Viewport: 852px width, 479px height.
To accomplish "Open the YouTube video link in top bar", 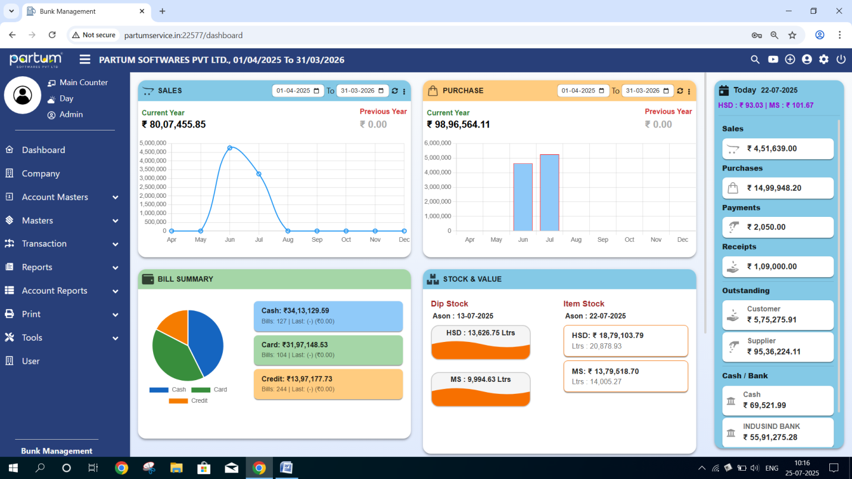I will click(772, 59).
